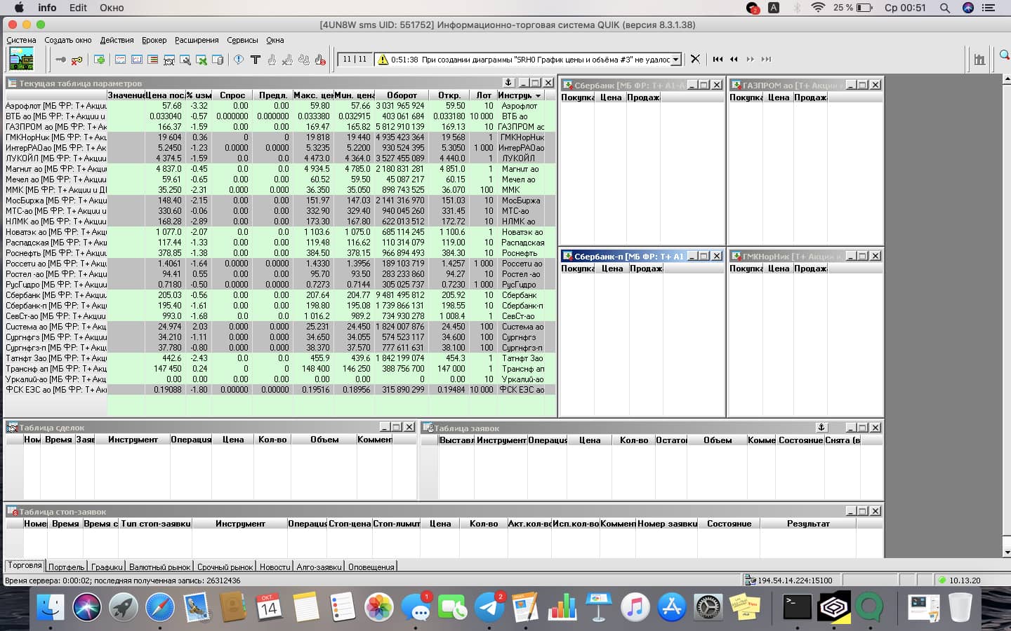Switch to the Портфель tab
The image size is (1011, 631).
click(67, 566)
